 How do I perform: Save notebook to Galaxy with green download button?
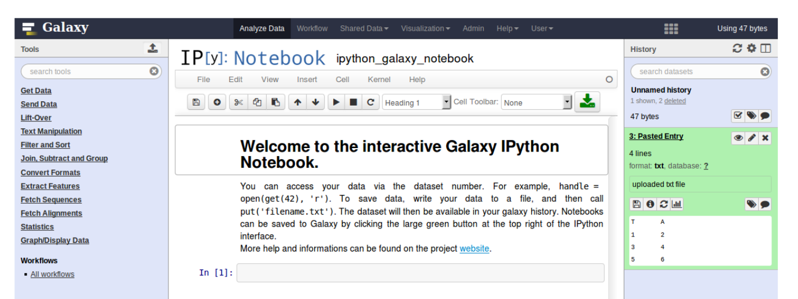pos(587,102)
